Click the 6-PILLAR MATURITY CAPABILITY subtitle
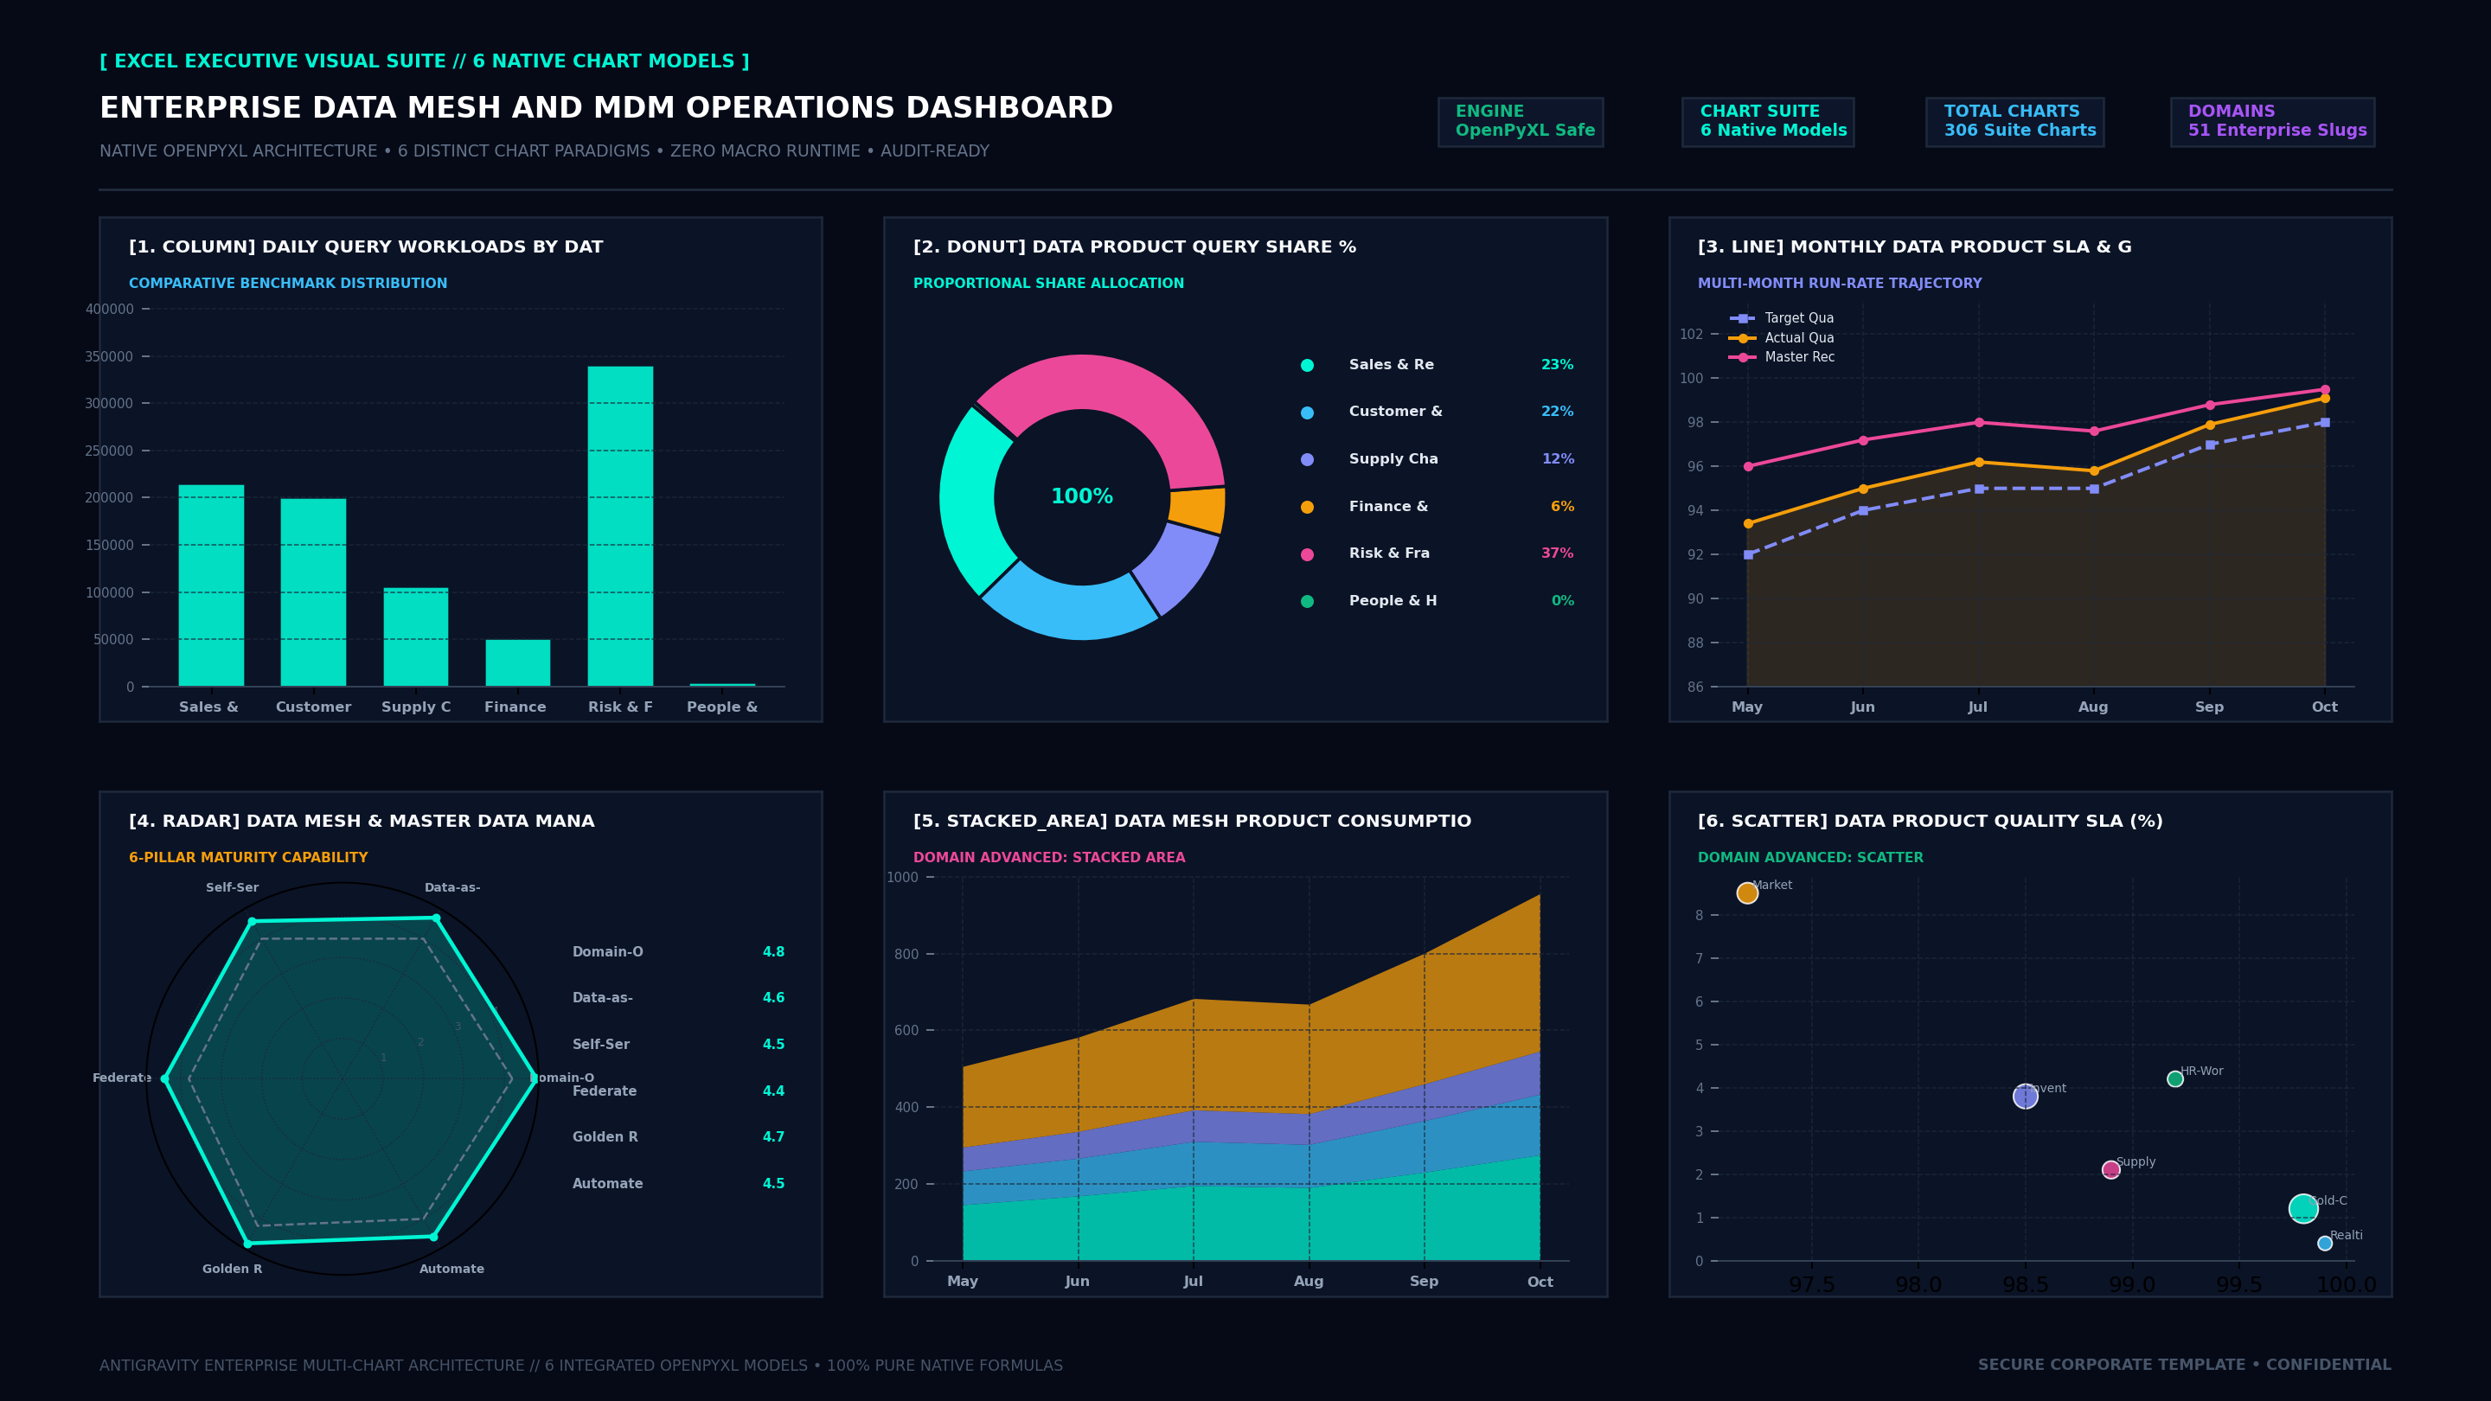Screen dimensions: 2491x1401 (248, 859)
